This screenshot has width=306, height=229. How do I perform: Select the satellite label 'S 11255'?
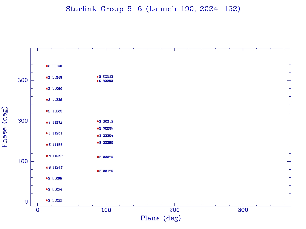(x=55, y=200)
